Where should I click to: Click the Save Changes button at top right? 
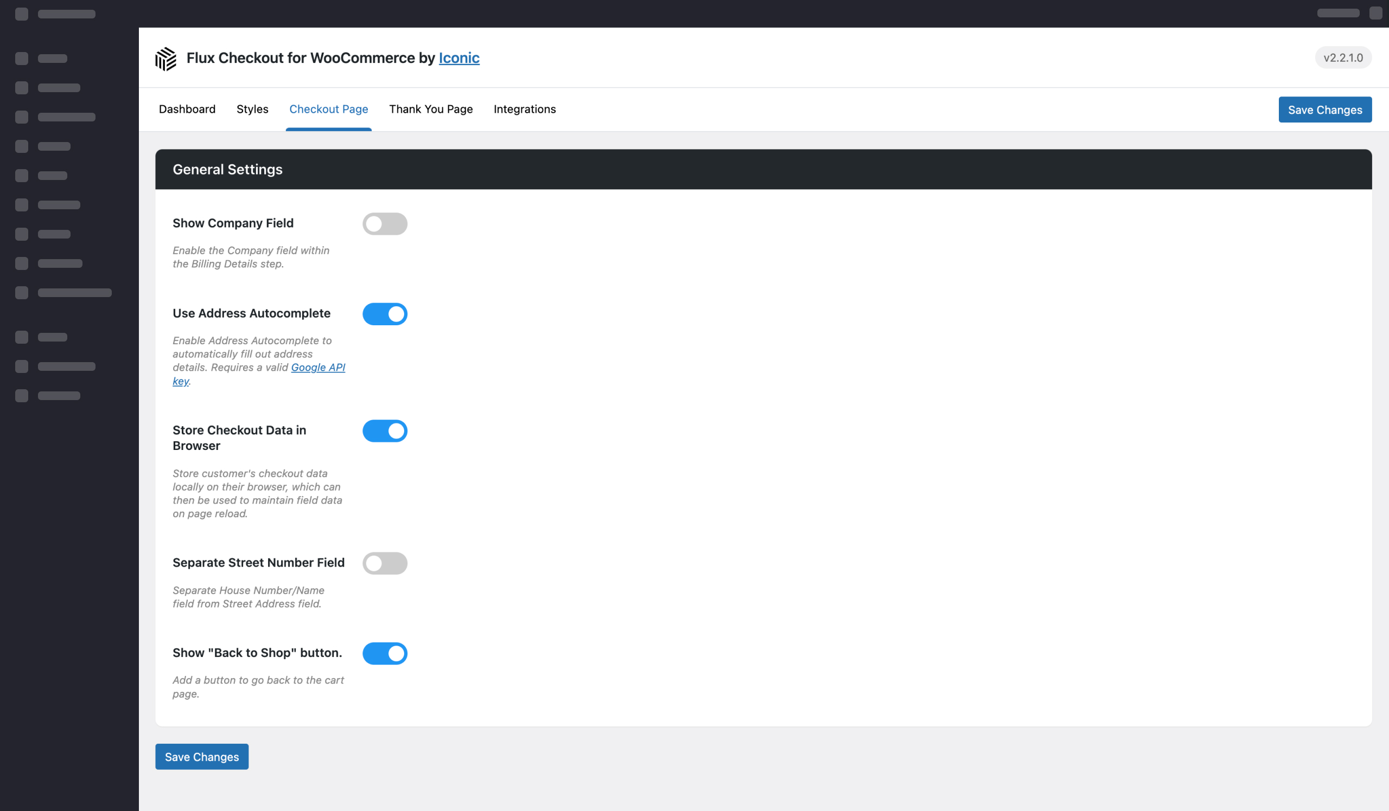tap(1325, 110)
